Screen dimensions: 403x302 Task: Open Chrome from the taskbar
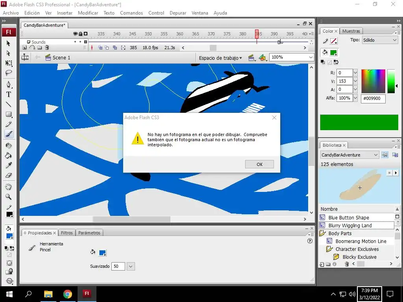(68, 294)
